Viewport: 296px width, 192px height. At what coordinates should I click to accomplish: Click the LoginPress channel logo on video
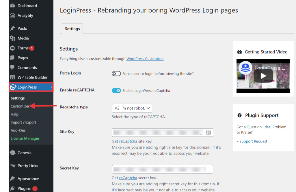pyautogui.click(x=245, y=68)
